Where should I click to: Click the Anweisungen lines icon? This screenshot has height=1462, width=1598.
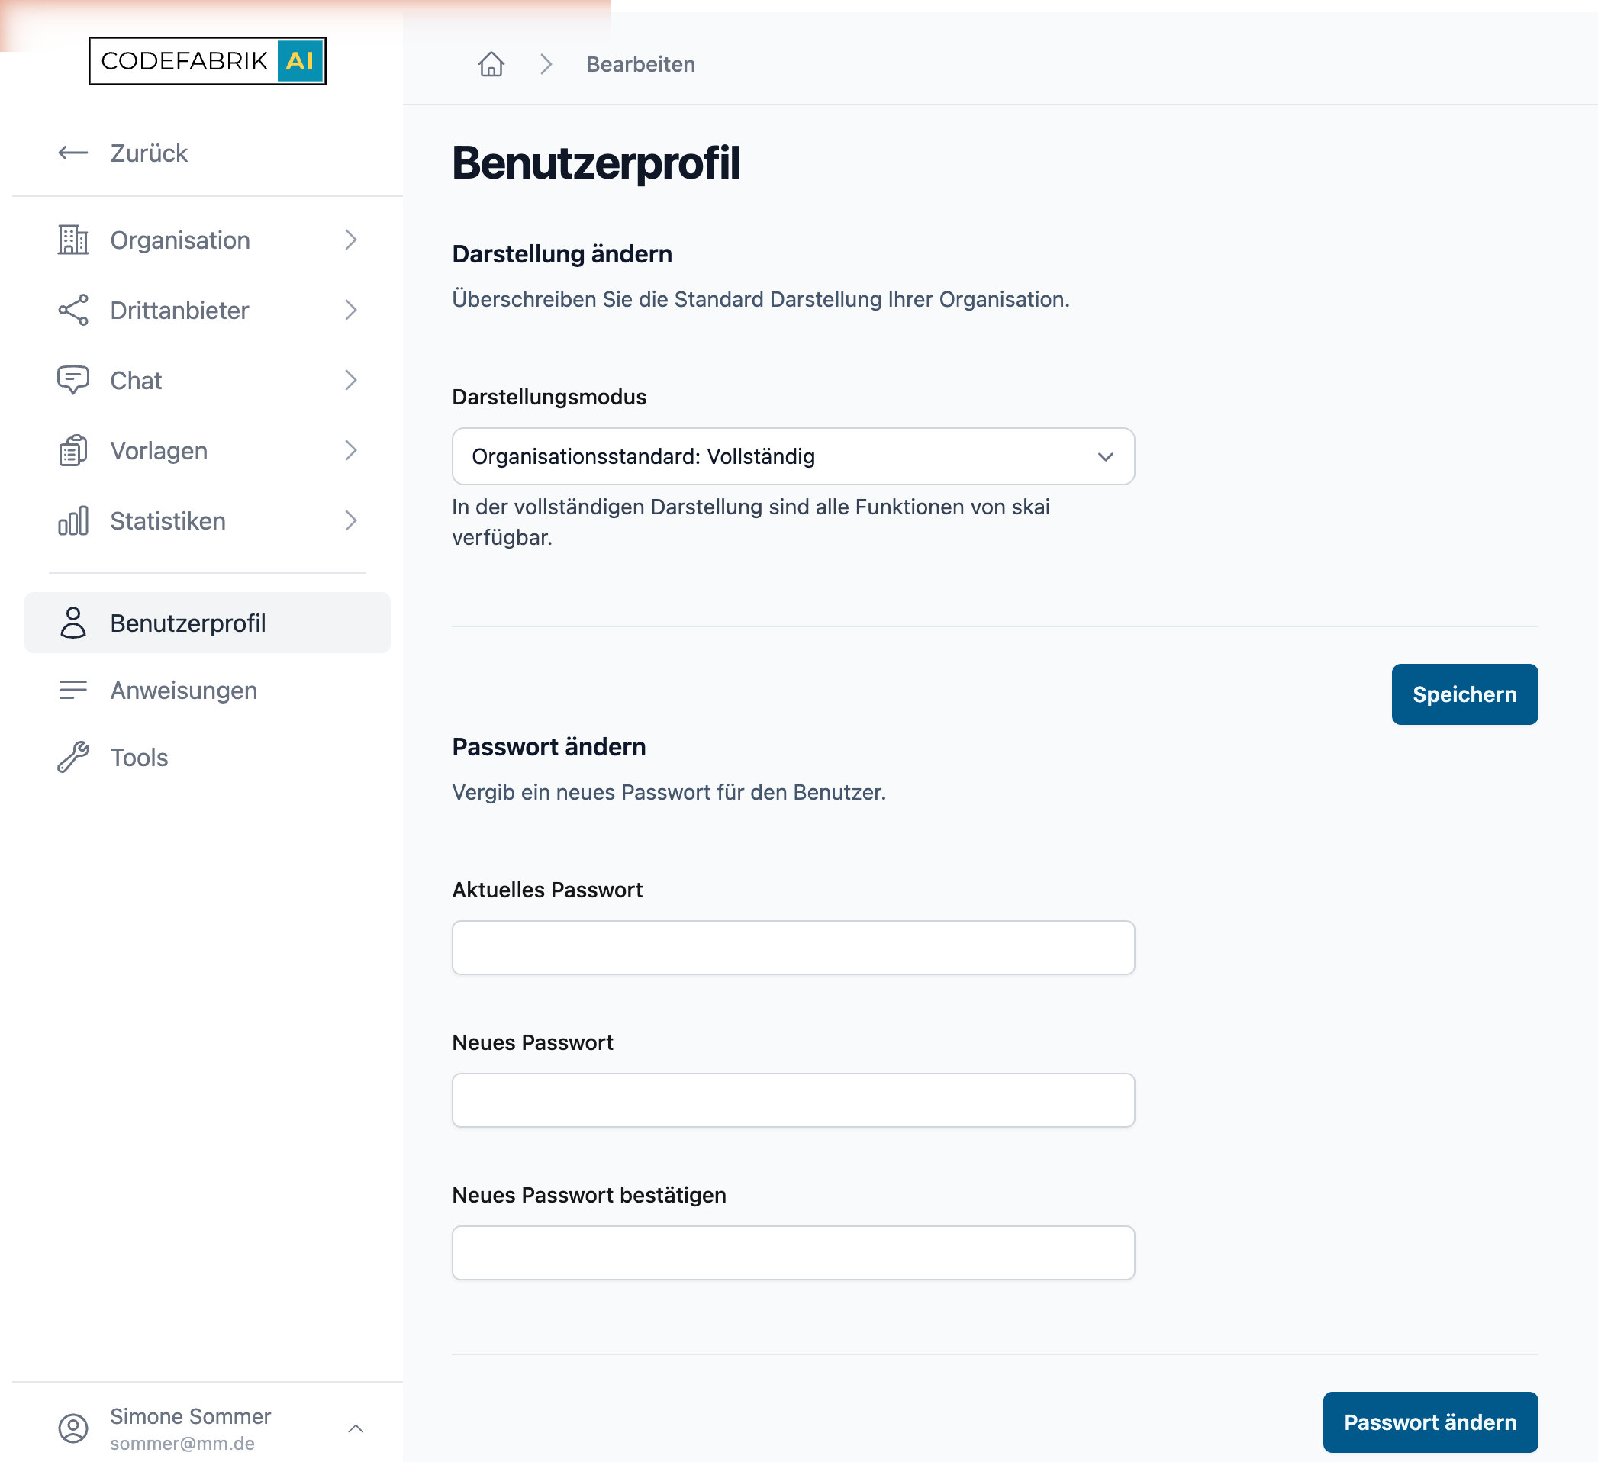tap(73, 691)
